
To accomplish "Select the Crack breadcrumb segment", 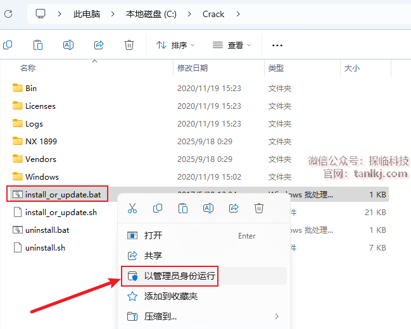I will click(x=213, y=14).
